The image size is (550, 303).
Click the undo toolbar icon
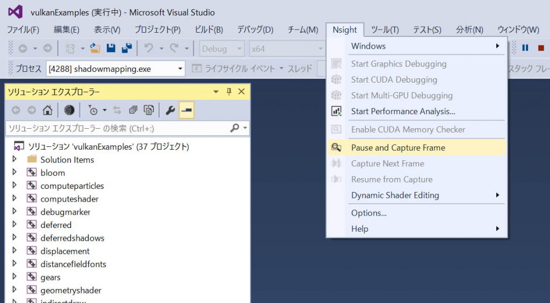(149, 48)
